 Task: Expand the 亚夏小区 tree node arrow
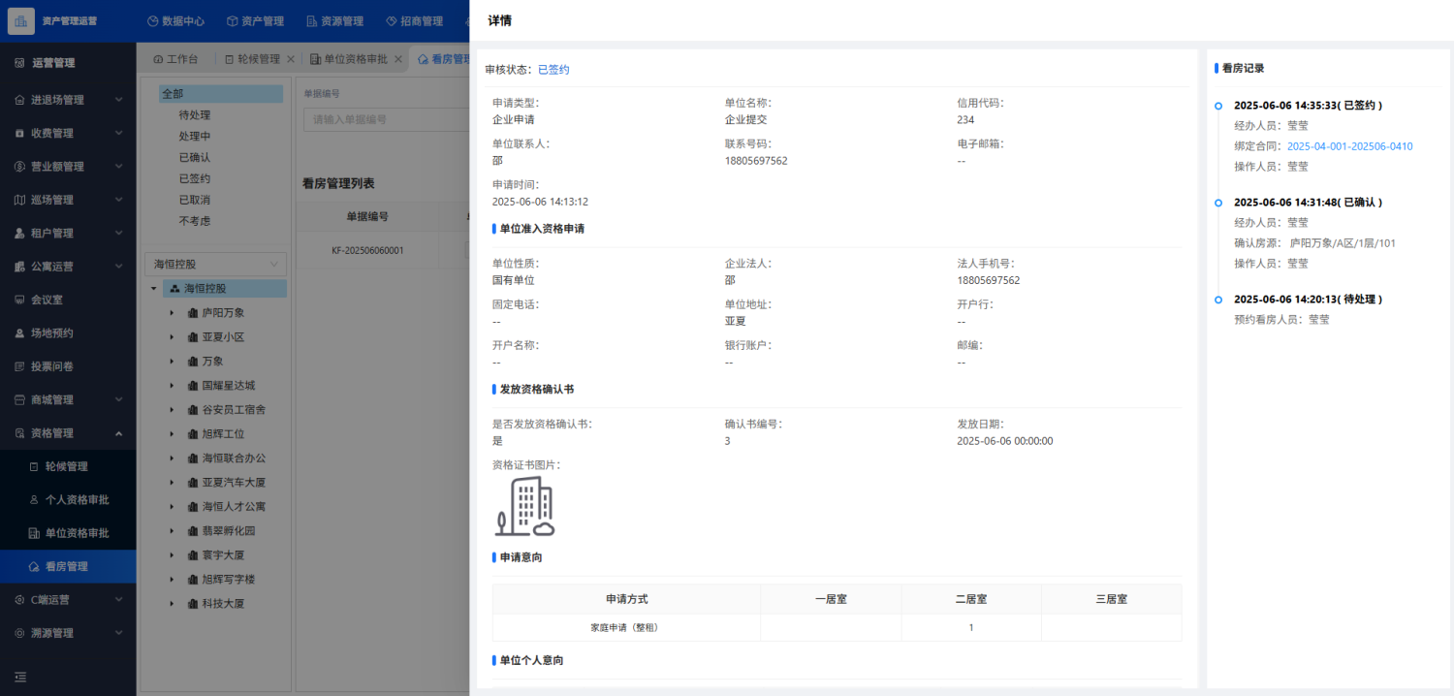172,337
